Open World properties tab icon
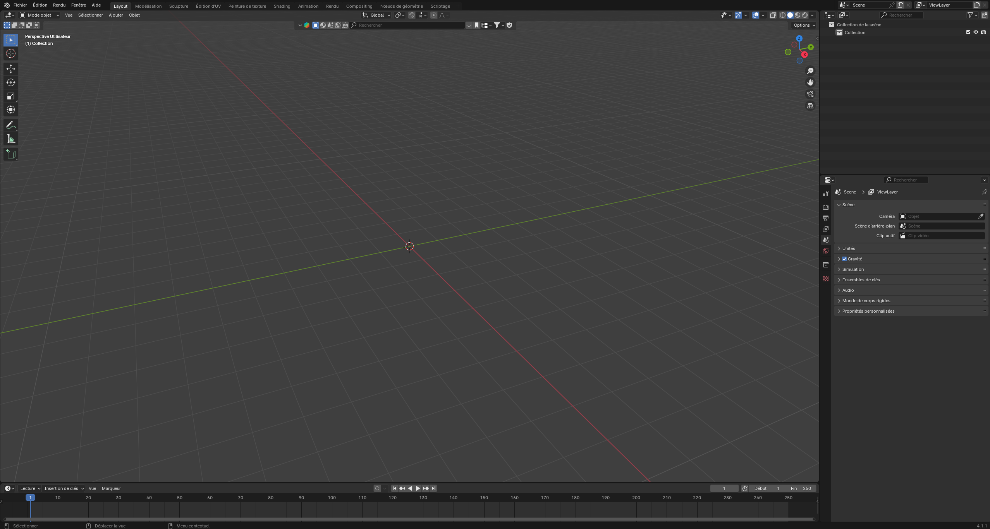This screenshot has height=529, width=990. pos(826,251)
